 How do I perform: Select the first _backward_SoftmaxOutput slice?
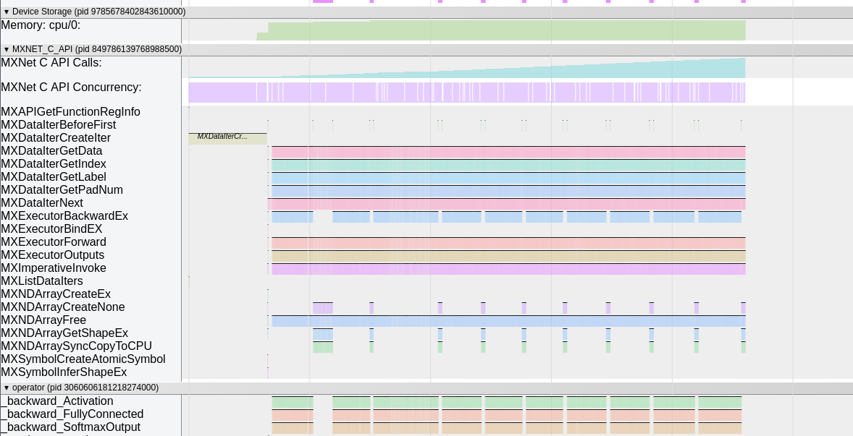pos(293,428)
